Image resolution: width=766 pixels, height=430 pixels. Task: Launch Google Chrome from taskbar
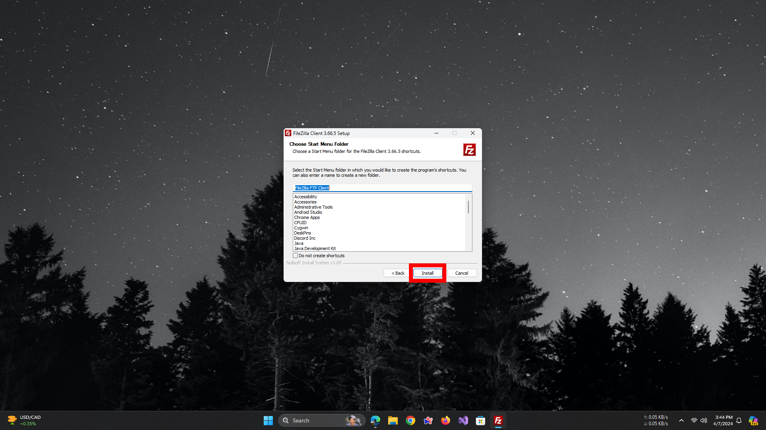[411, 420]
